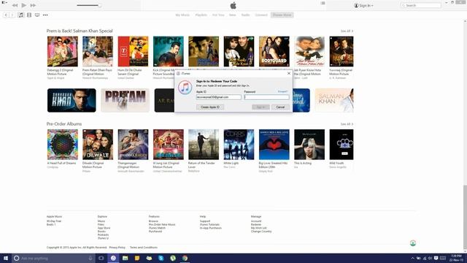Click the Next track fast-forward button
The image size is (467, 263).
click(33, 5)
